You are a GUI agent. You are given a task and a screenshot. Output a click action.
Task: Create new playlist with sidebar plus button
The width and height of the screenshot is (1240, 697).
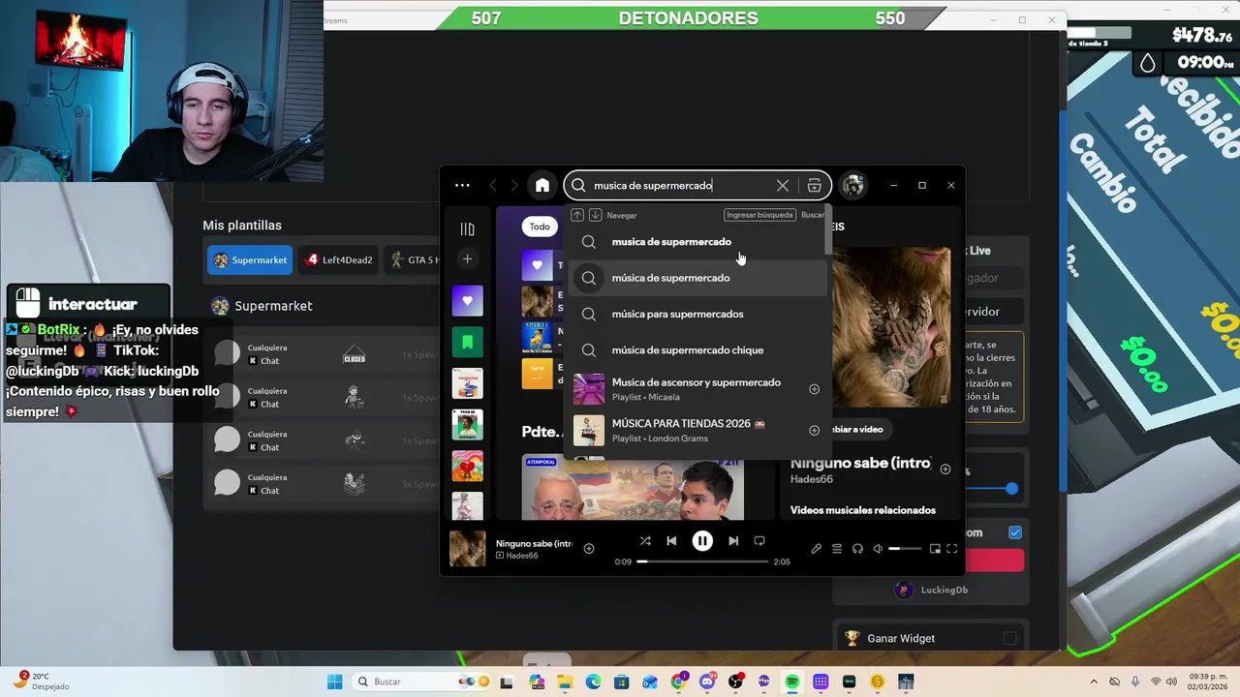467,258
